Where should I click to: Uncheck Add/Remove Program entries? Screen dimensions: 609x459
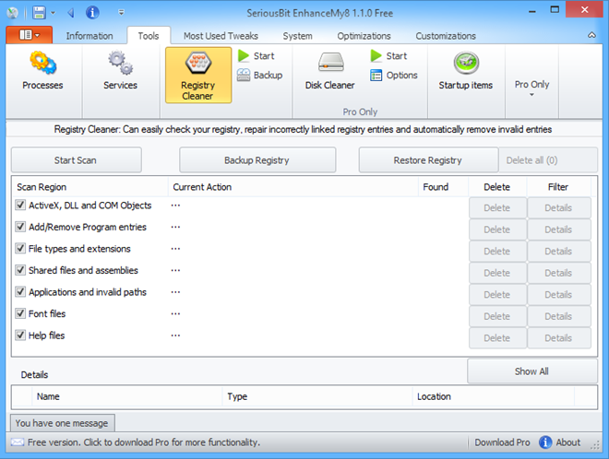pyautogui.click(x=20, y=227)
